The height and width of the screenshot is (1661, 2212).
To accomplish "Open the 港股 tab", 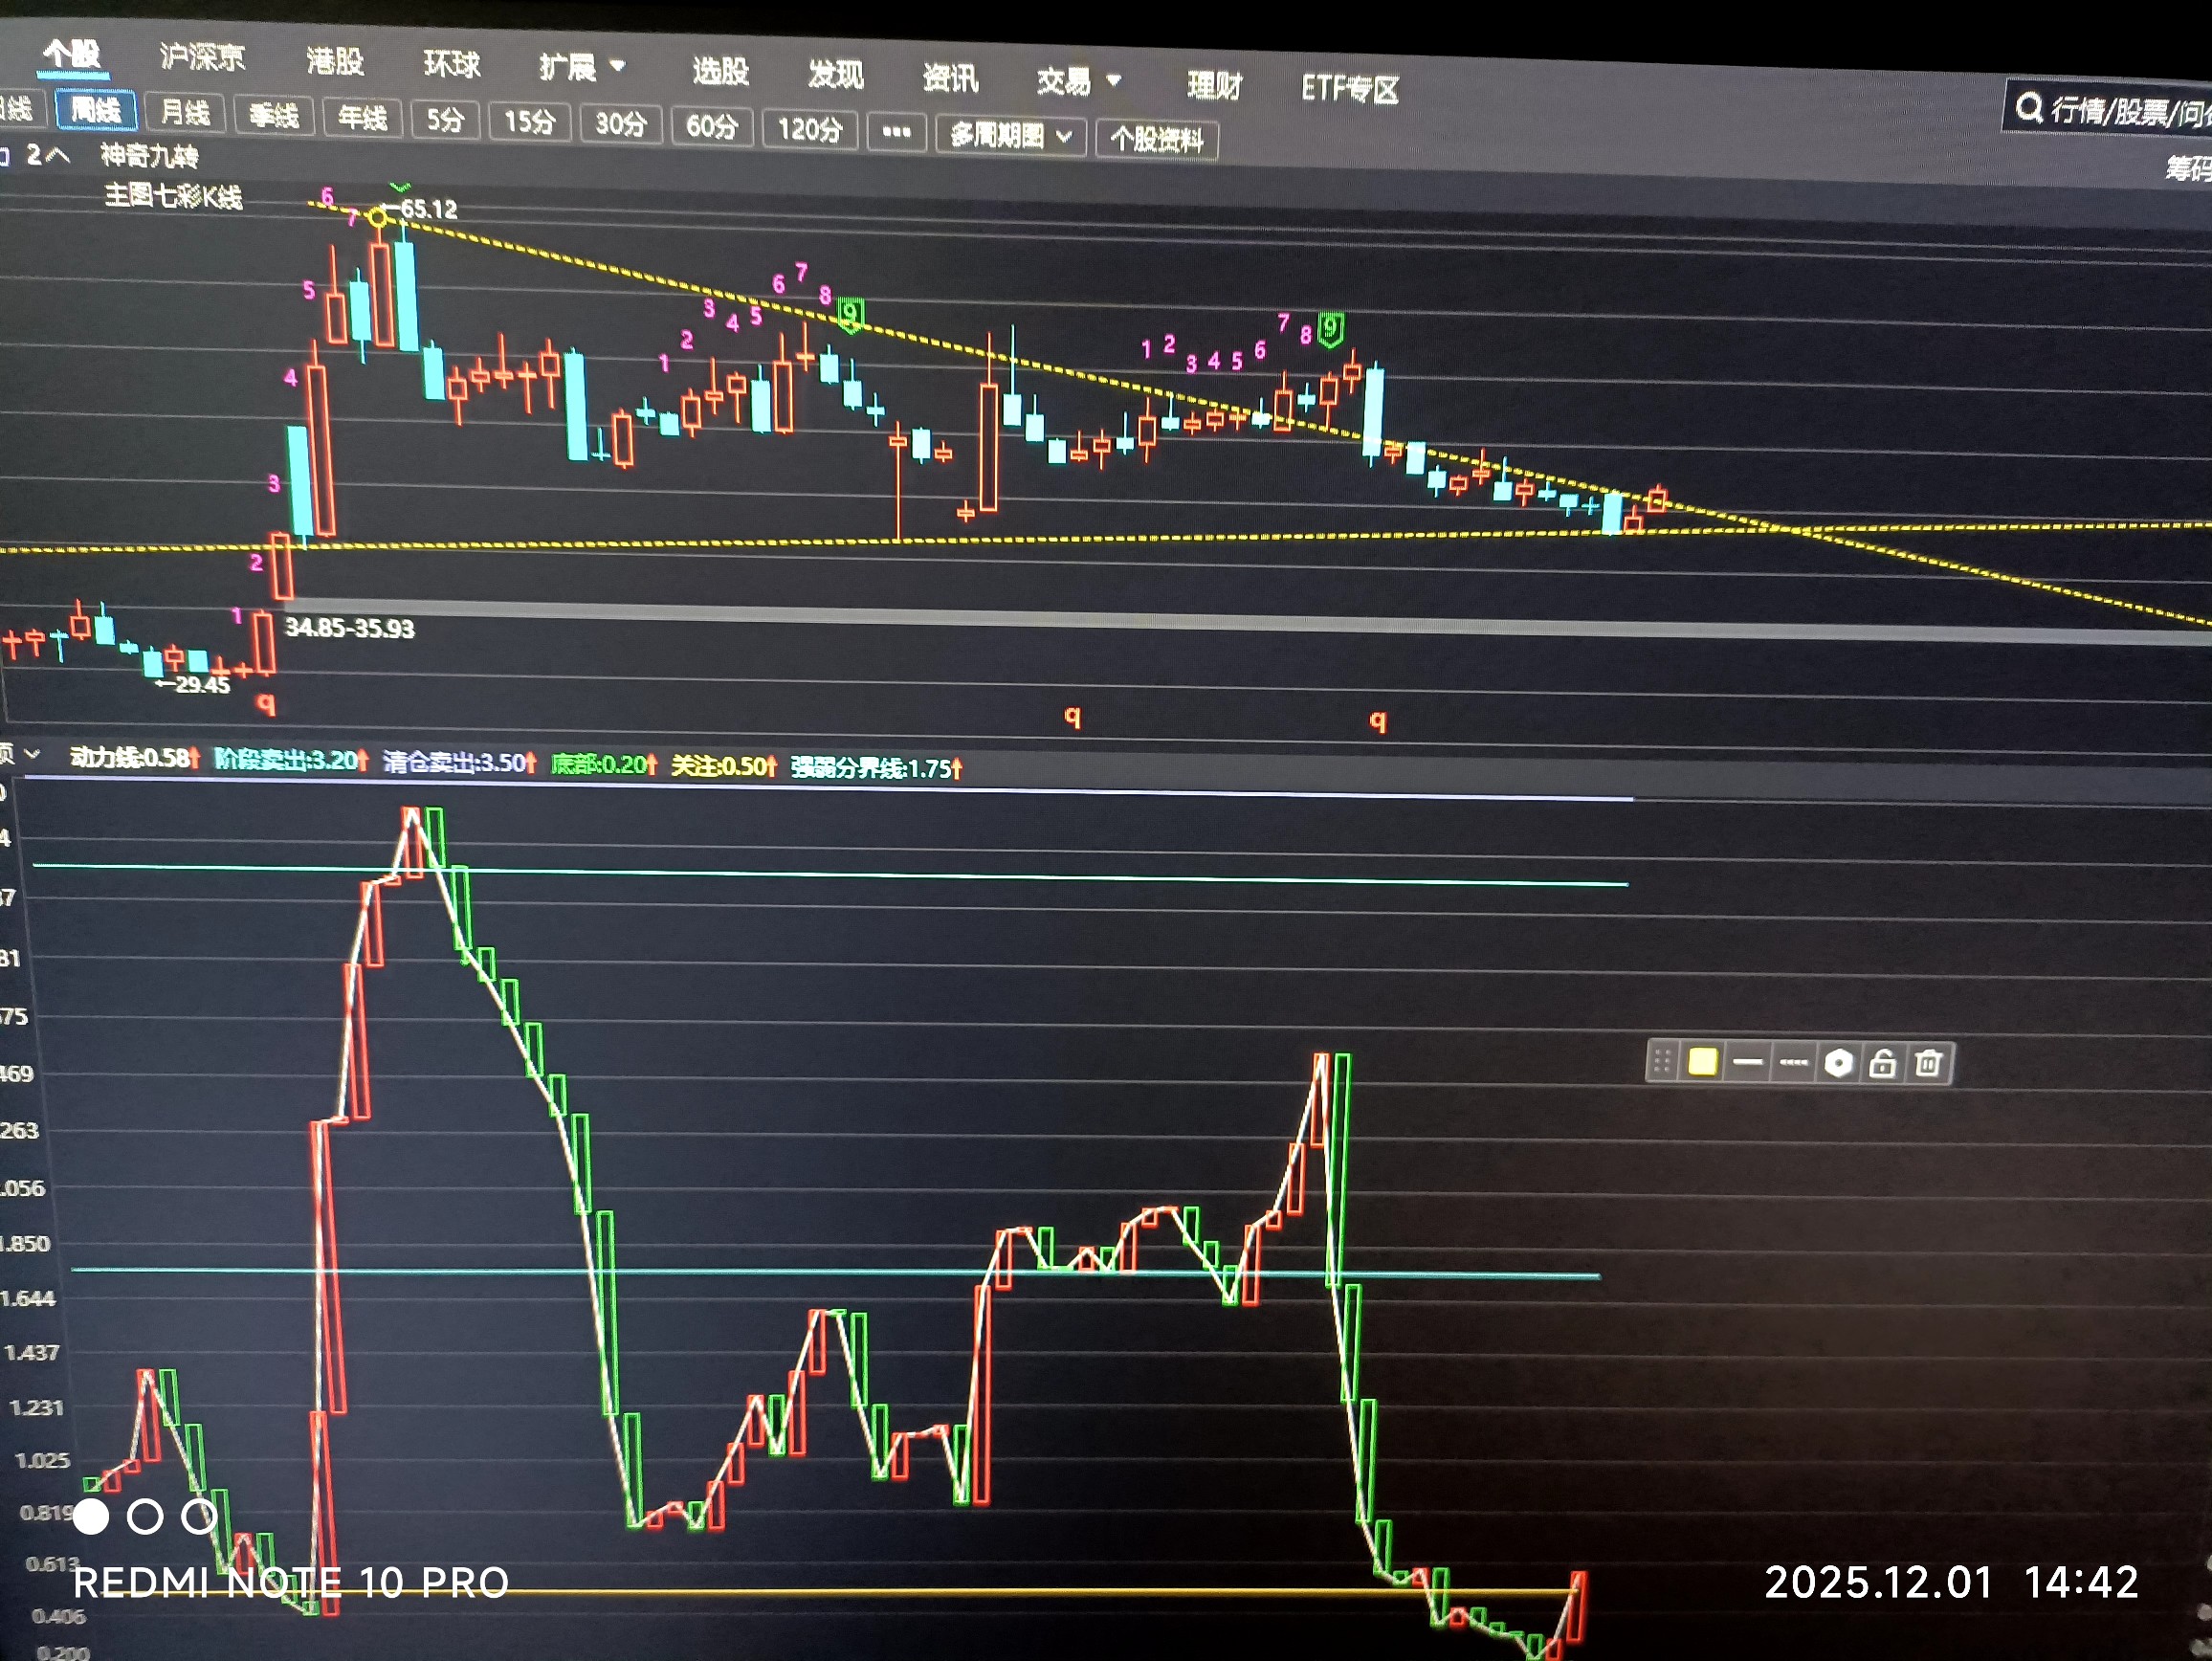I will [x=335, y=62].
